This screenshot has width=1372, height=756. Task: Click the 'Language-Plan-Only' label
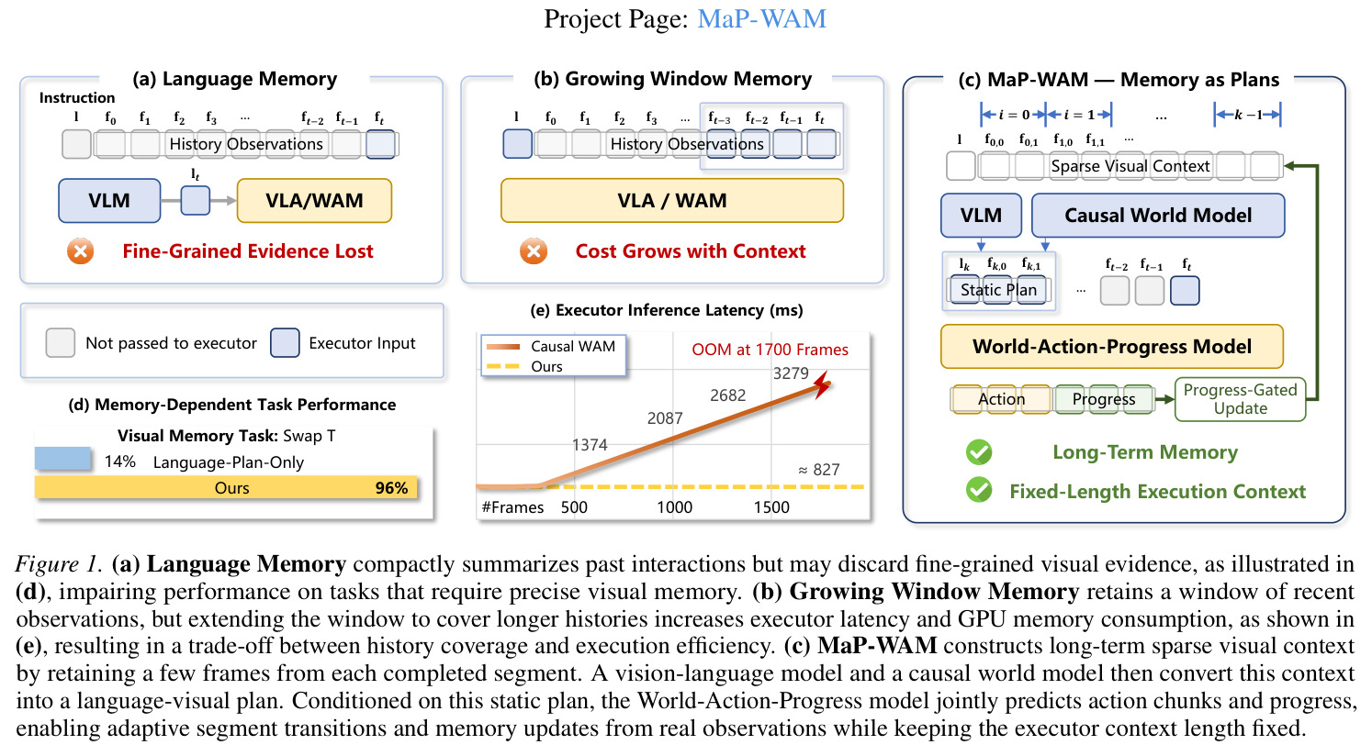tap(229, 462)
